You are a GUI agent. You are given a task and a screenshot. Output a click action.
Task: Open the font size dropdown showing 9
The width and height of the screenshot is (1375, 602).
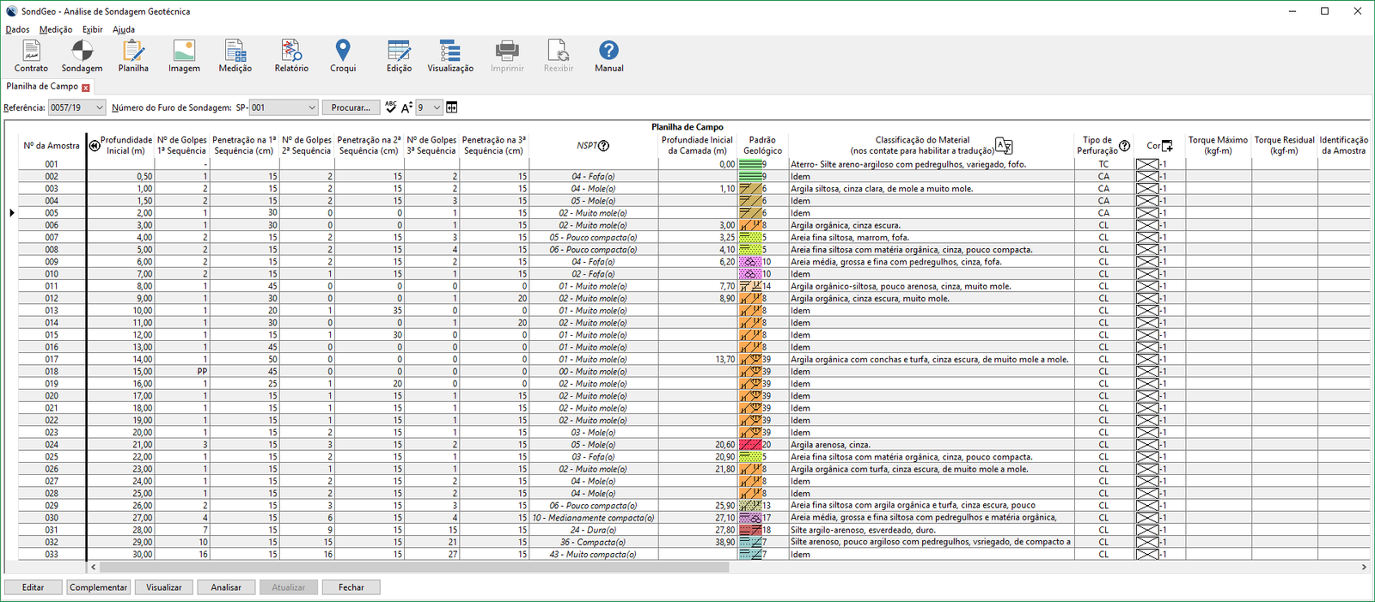(429, 107)
